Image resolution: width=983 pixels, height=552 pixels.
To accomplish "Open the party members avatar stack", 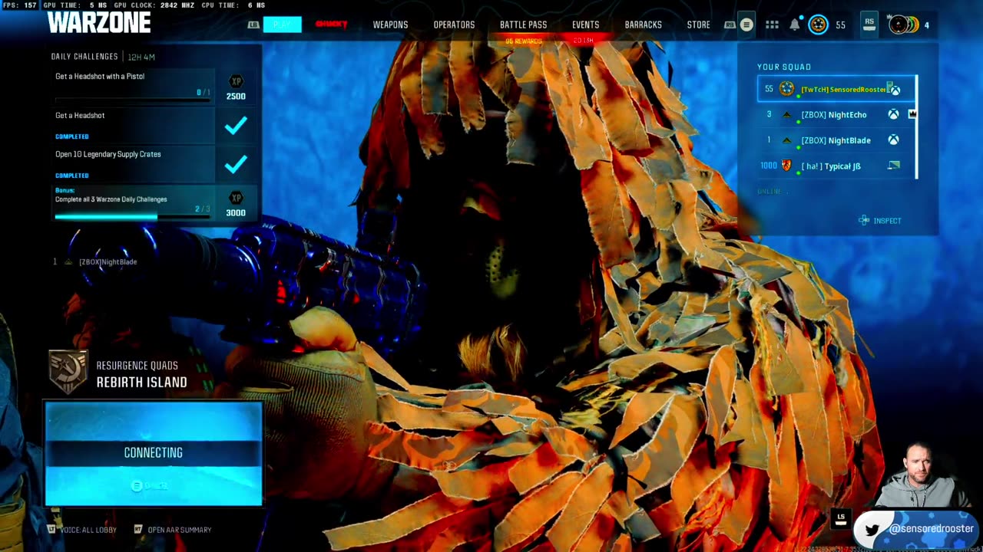I will coord(903,25).
